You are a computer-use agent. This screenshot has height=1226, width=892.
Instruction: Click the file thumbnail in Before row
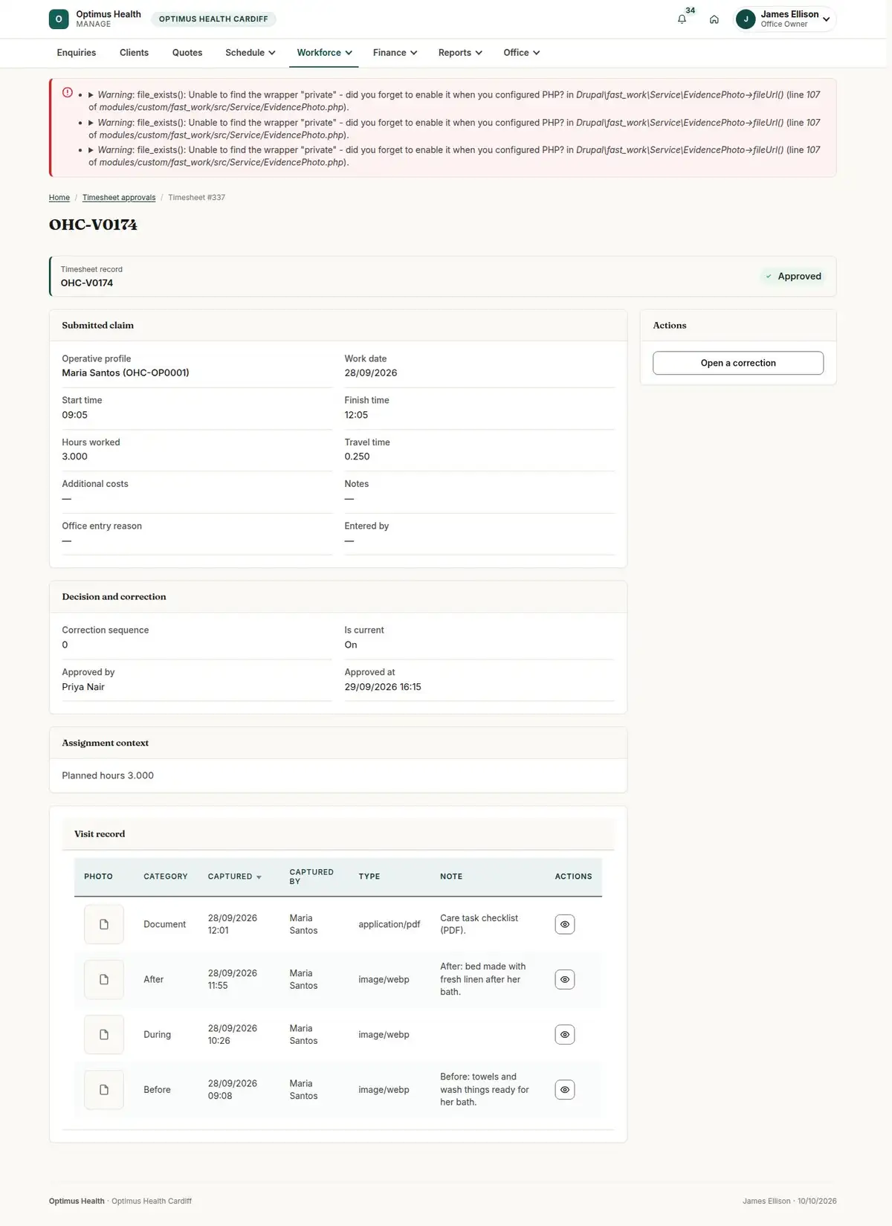point(104,1090)
